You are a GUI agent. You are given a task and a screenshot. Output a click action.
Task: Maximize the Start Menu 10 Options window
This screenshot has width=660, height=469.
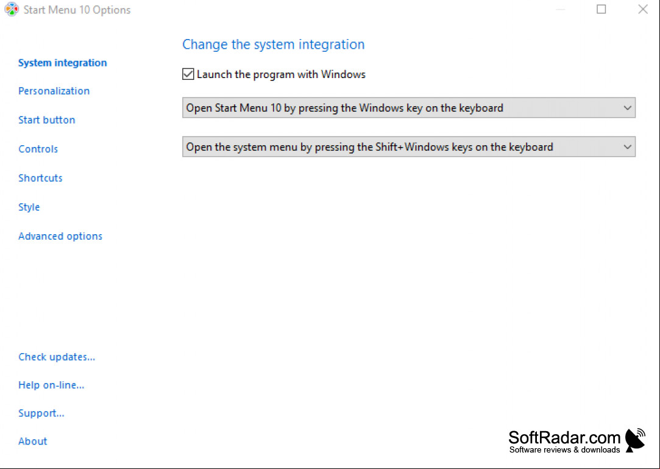[x=601, y=9]
